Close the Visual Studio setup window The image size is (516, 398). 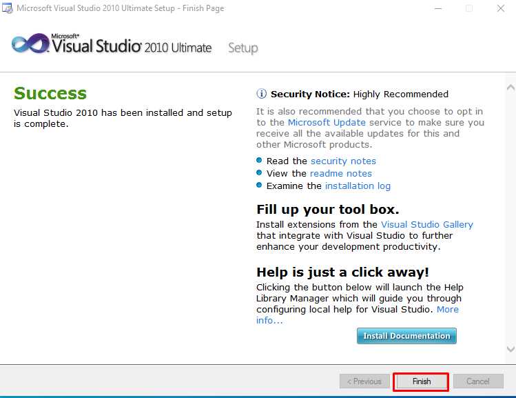(x=501, y=8)
